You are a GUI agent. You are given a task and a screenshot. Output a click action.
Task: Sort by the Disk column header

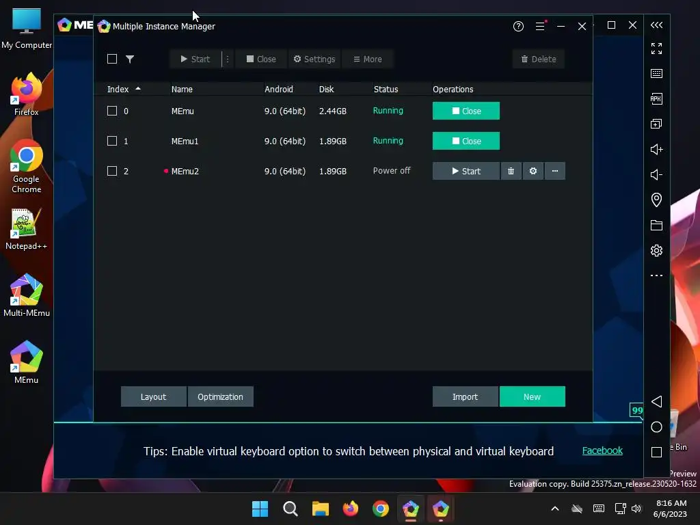click(x=326, y=90)
